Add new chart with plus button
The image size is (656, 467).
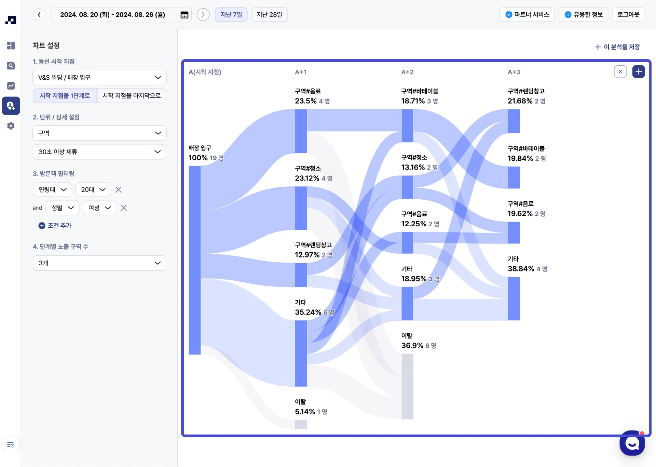638,72
